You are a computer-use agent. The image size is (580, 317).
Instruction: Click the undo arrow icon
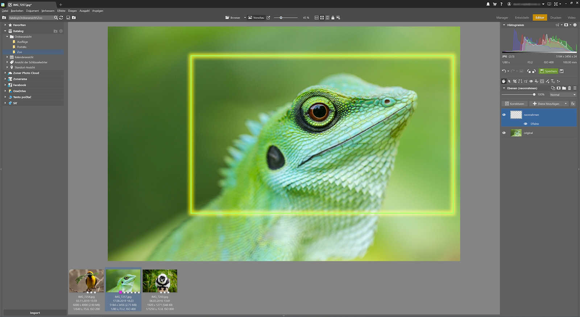click(504, 71)
